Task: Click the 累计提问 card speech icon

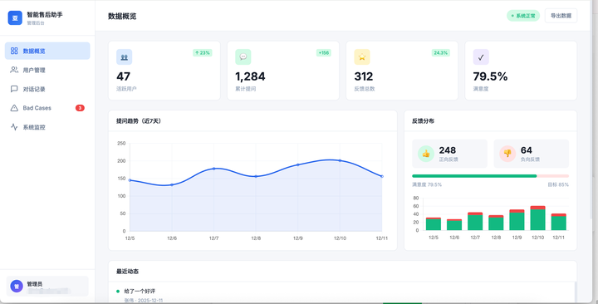Action: pyautogui.click(x=243, y=56)
